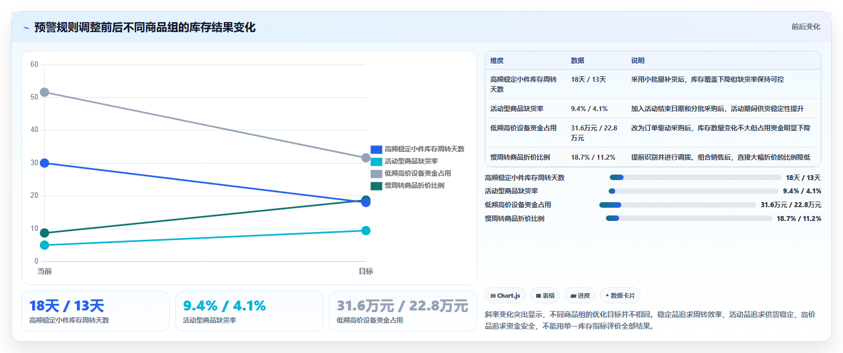Click the 低频高价设备资金占用 progress bar

click(678, 205)
